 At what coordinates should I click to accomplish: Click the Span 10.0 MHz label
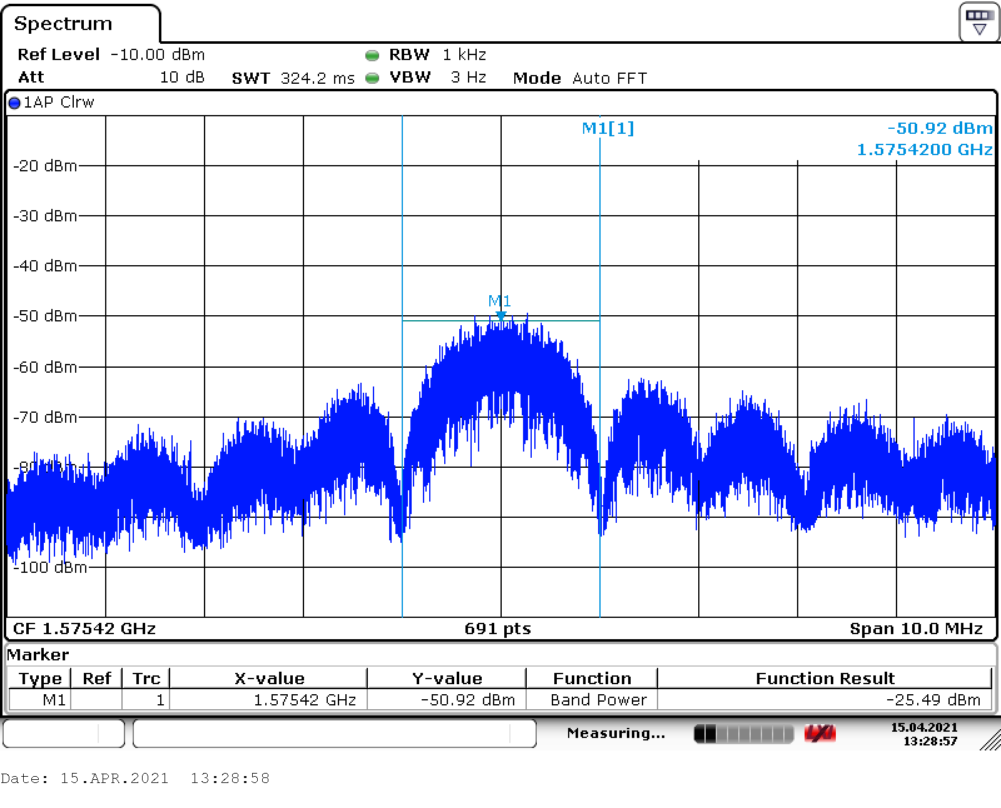[916, 629]
